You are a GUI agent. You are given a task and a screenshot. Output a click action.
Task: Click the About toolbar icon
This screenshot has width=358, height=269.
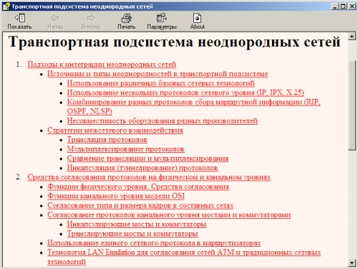198,18
